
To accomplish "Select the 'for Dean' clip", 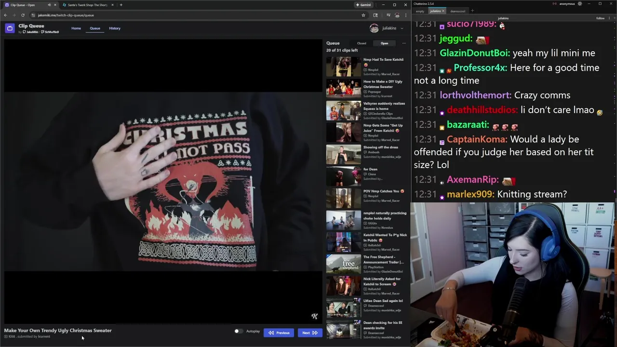I will point(367,176).
